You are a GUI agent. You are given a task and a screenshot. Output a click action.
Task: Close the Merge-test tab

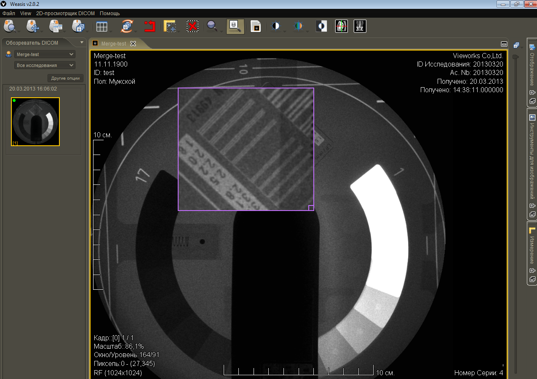point(133,43)
